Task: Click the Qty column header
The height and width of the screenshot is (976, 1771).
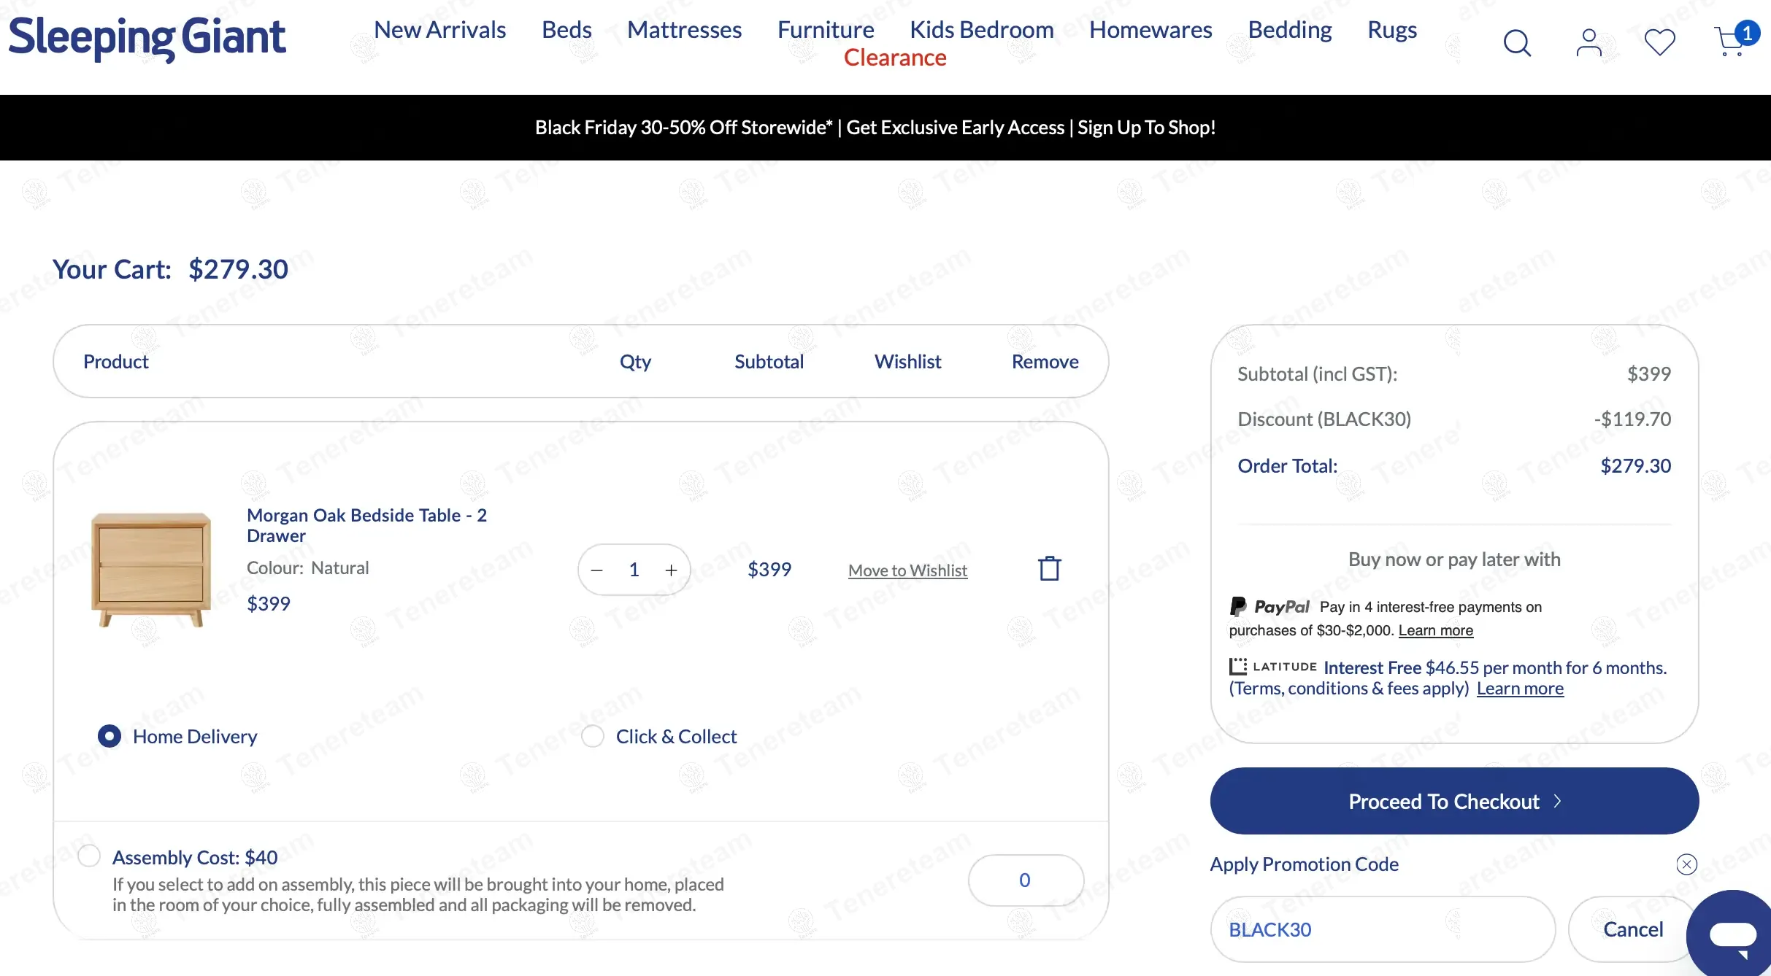Action: 635,362
